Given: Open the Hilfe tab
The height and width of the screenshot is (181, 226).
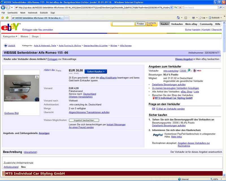Looking at the screenshot, I should coord(218,24).
